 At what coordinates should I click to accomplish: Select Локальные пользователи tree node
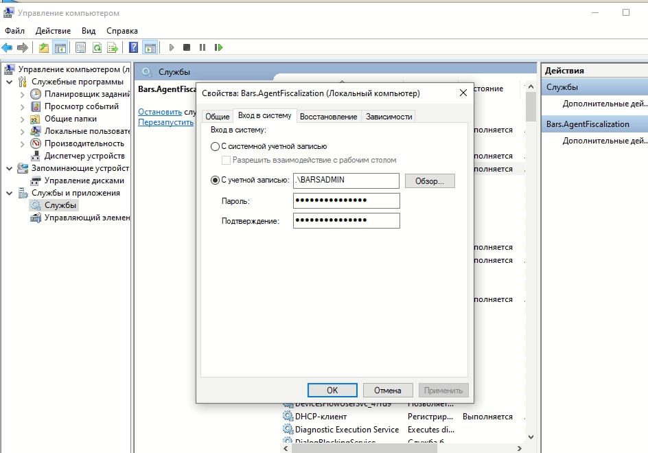[x=87, y=131]
